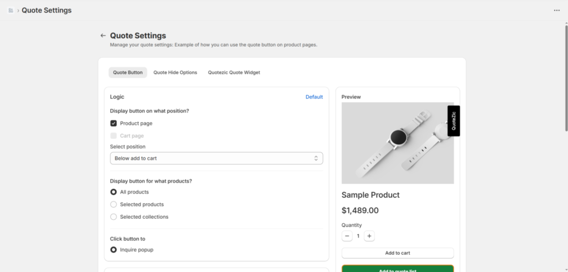Open the Quotezic Quote Widget tab
The width and height of the screenshot is (568, 272).
coord(234,72)
